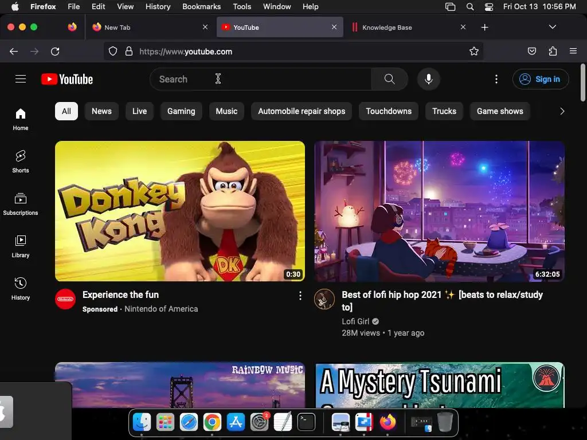Go back with Firefox back arrow
Viewport: 587px width, 440px height.
pyautogui.click(x=14, y=51)
